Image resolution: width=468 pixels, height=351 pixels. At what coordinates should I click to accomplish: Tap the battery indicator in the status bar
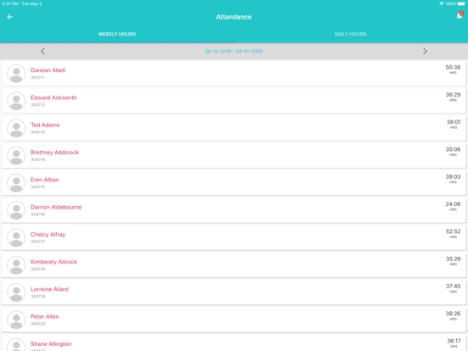click(x=461, y=4)
